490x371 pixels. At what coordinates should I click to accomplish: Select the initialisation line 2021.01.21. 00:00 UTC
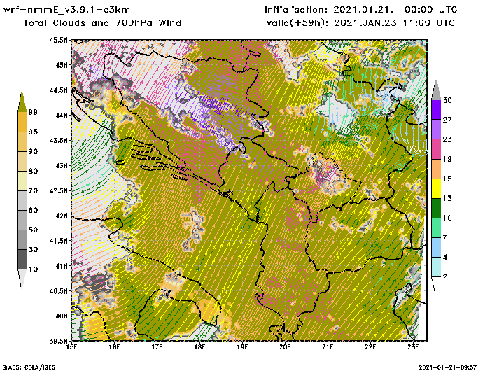pos(361,10)
